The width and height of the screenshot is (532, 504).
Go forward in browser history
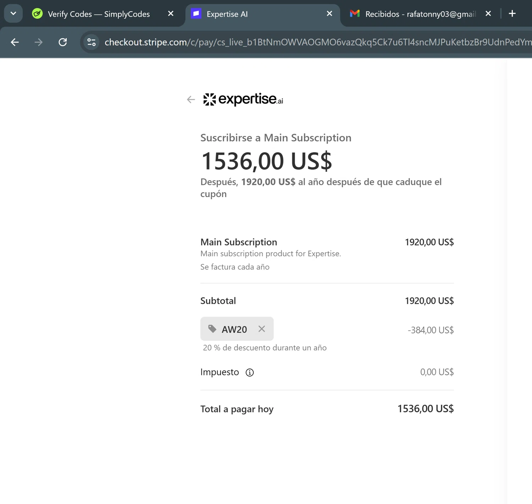[38, 42]
